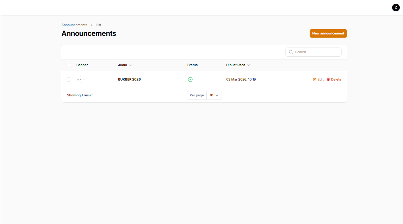Screen dimensions: 403x224
Task: Check the BUKBER 2026 row checkbox
Action: click(69, 79)
